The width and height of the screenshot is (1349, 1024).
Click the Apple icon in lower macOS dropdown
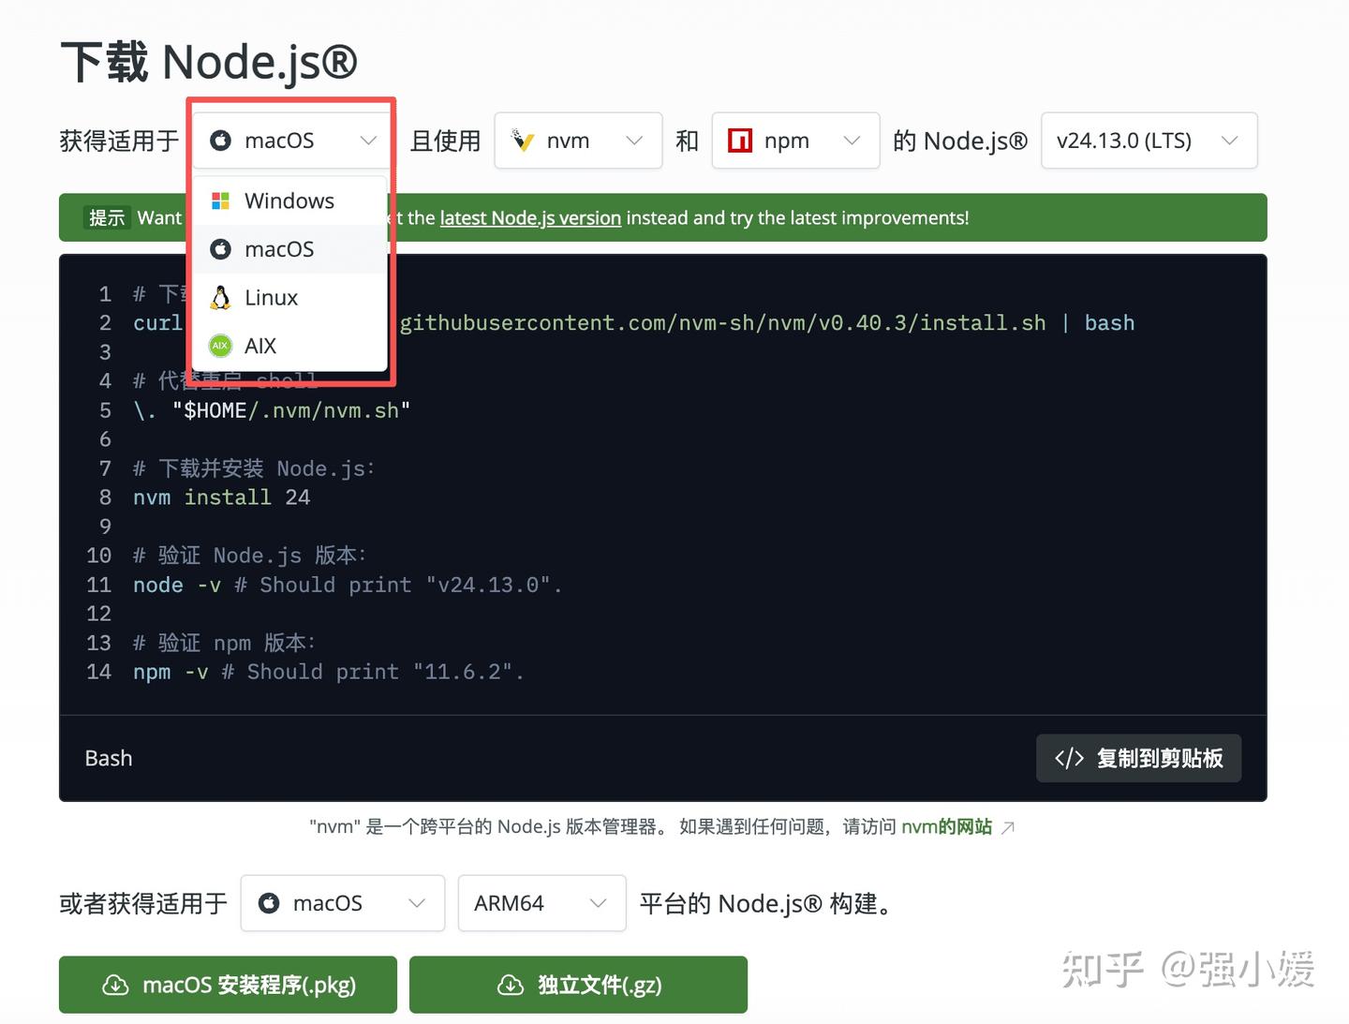[x=269, y=903]
